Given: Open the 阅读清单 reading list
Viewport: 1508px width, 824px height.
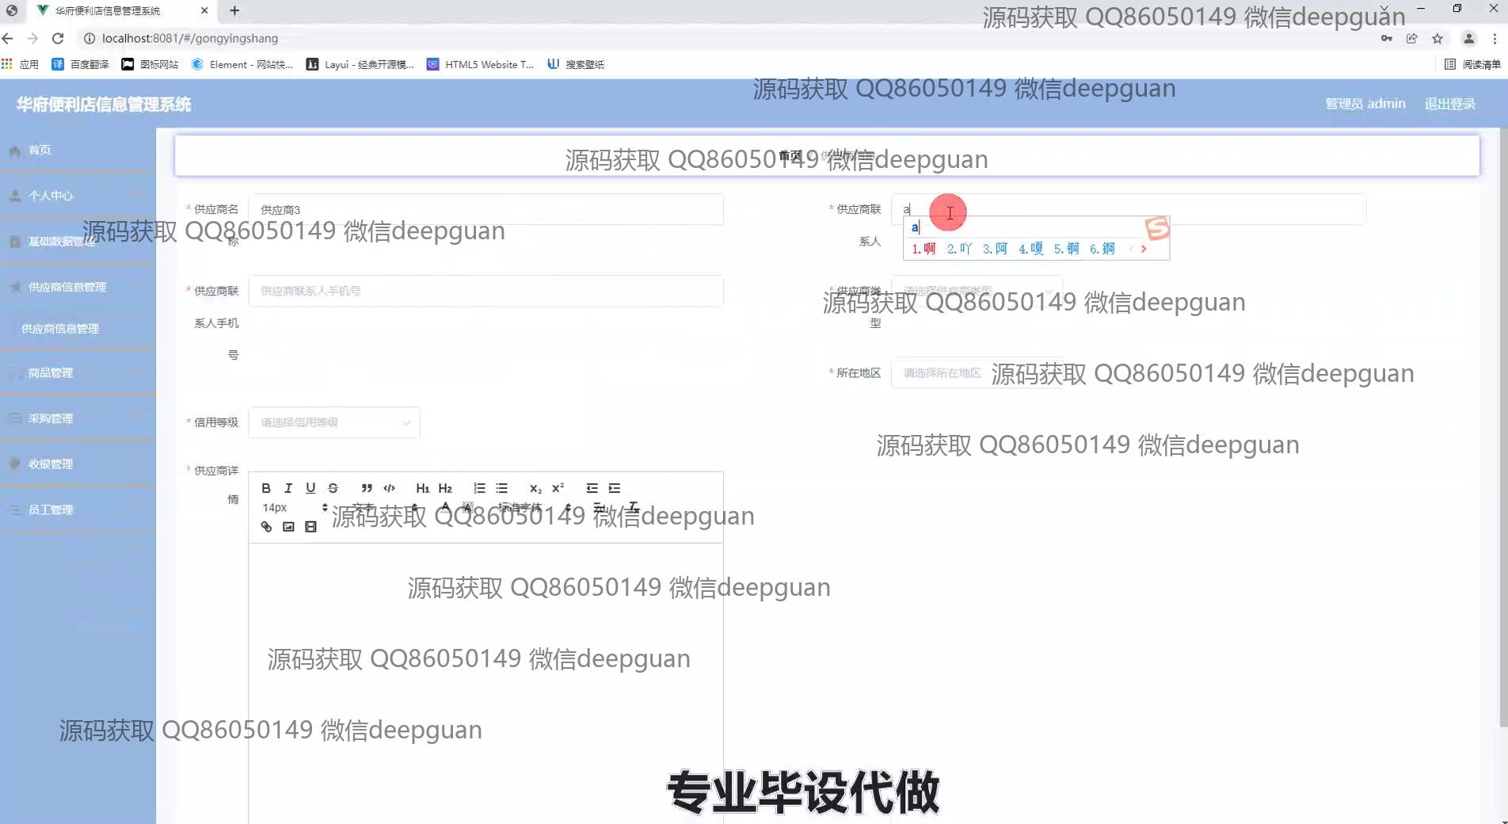Looking at the screenshot, I should [1472, 64].
